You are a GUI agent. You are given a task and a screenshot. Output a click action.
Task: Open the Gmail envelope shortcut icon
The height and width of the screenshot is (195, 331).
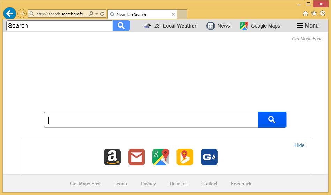[137, 157]
